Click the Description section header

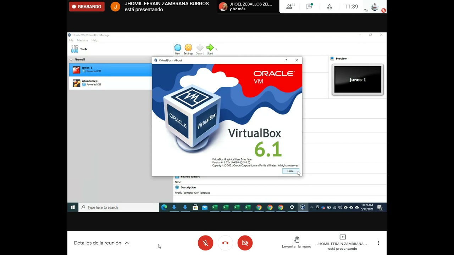188,187
